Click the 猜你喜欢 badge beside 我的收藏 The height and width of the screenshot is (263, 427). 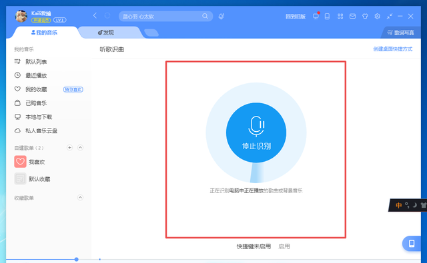click(x=73, y=89)
